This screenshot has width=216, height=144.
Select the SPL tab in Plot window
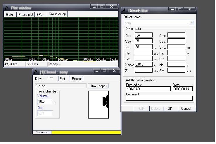tap(39, 14)
